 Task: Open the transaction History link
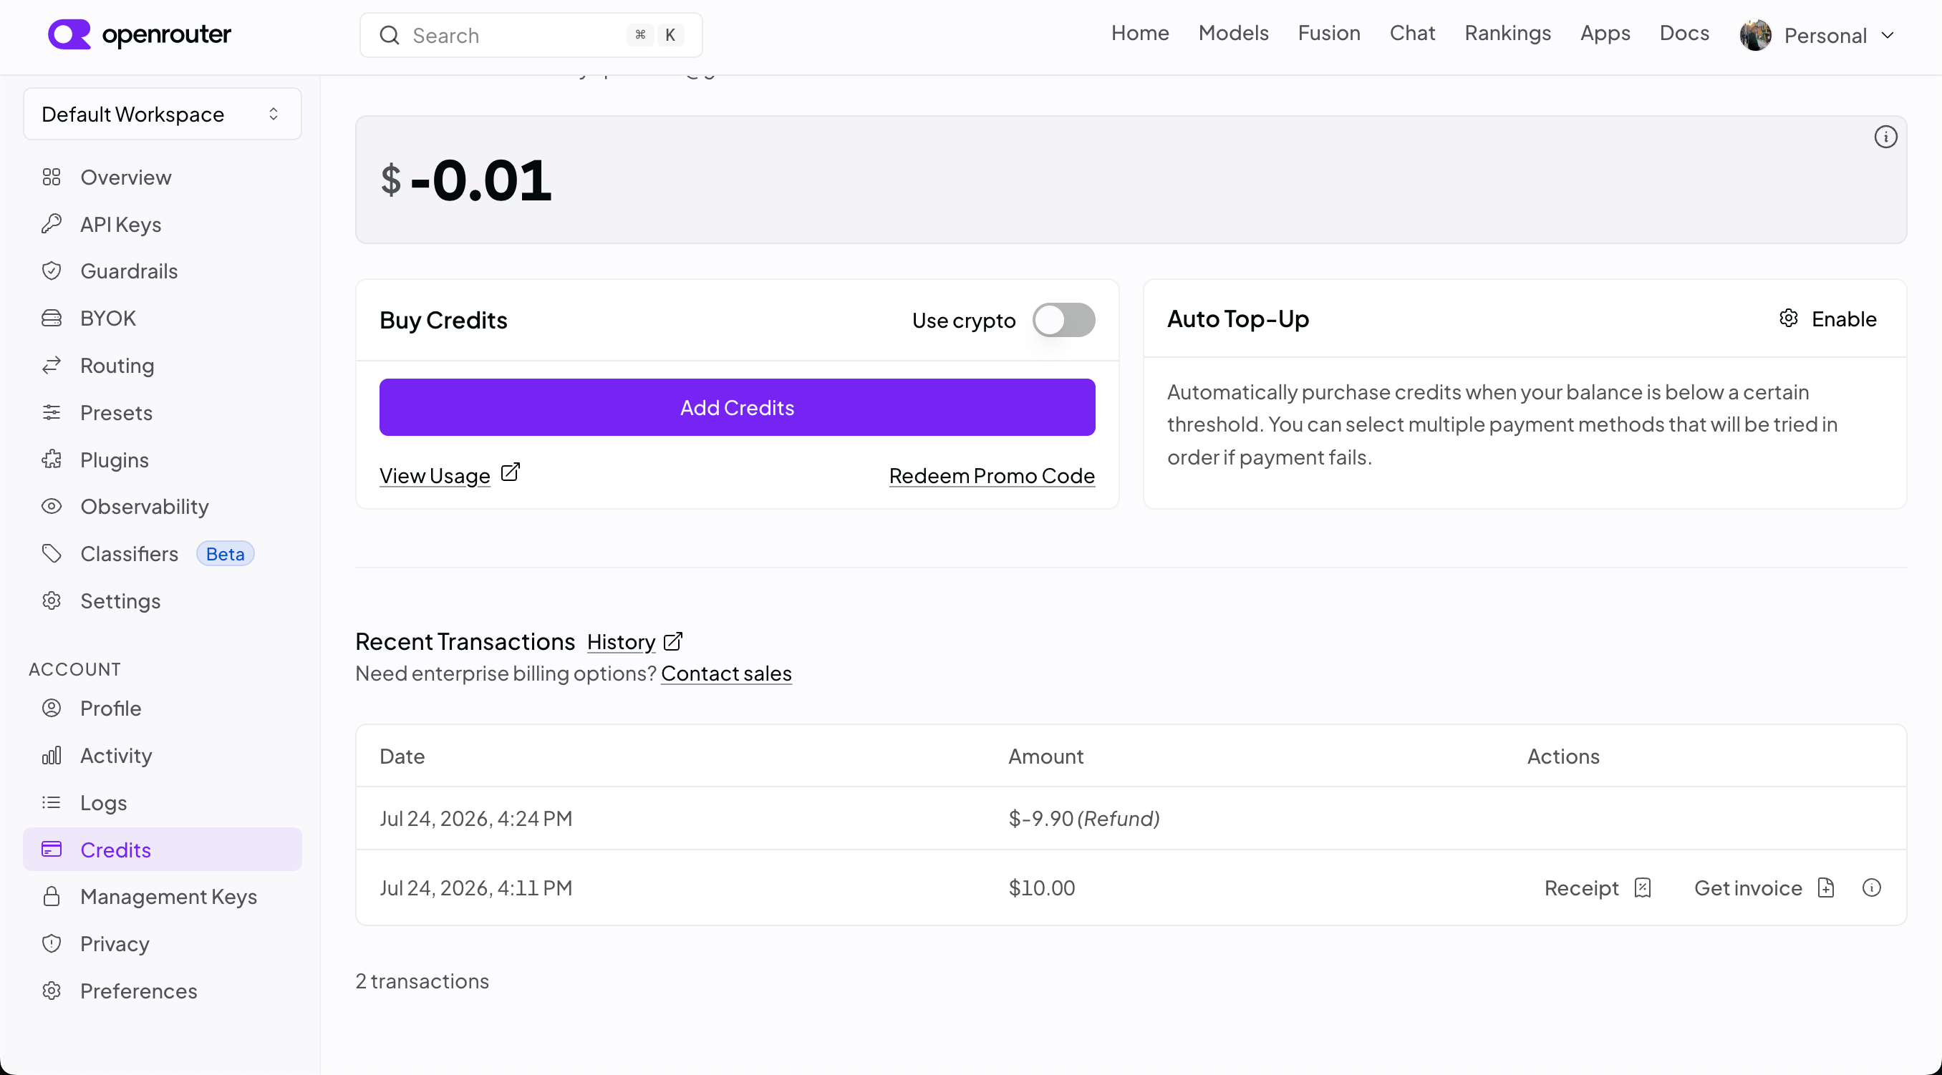point(622,641)
